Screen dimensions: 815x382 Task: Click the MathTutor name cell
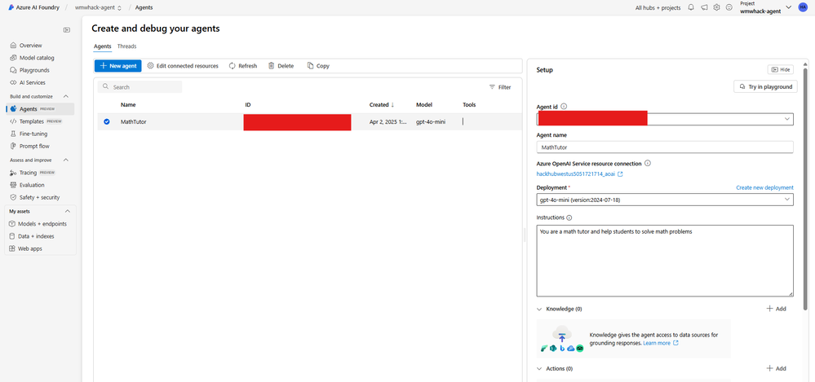(x=134, y=122)
